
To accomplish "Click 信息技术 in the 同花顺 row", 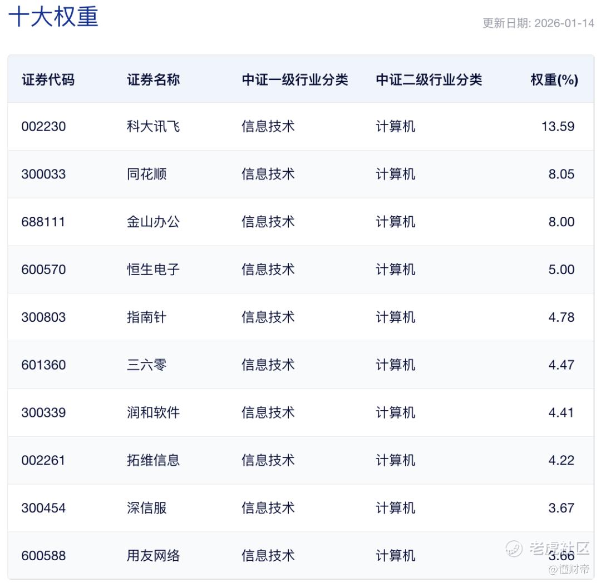I will tap(268, 174).
